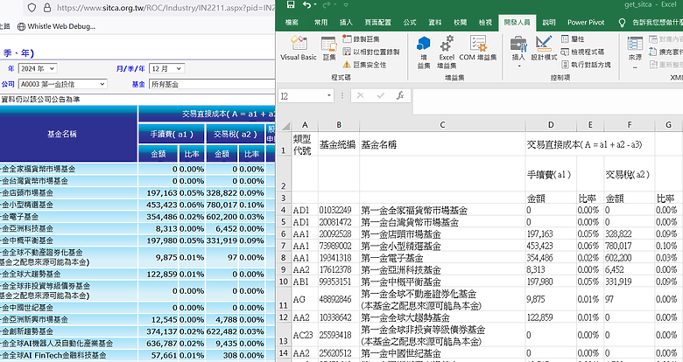This screenshot has width=683, height=362.
Task: Select Excel cell with type AC23
Action: click(x=303, y=335)
